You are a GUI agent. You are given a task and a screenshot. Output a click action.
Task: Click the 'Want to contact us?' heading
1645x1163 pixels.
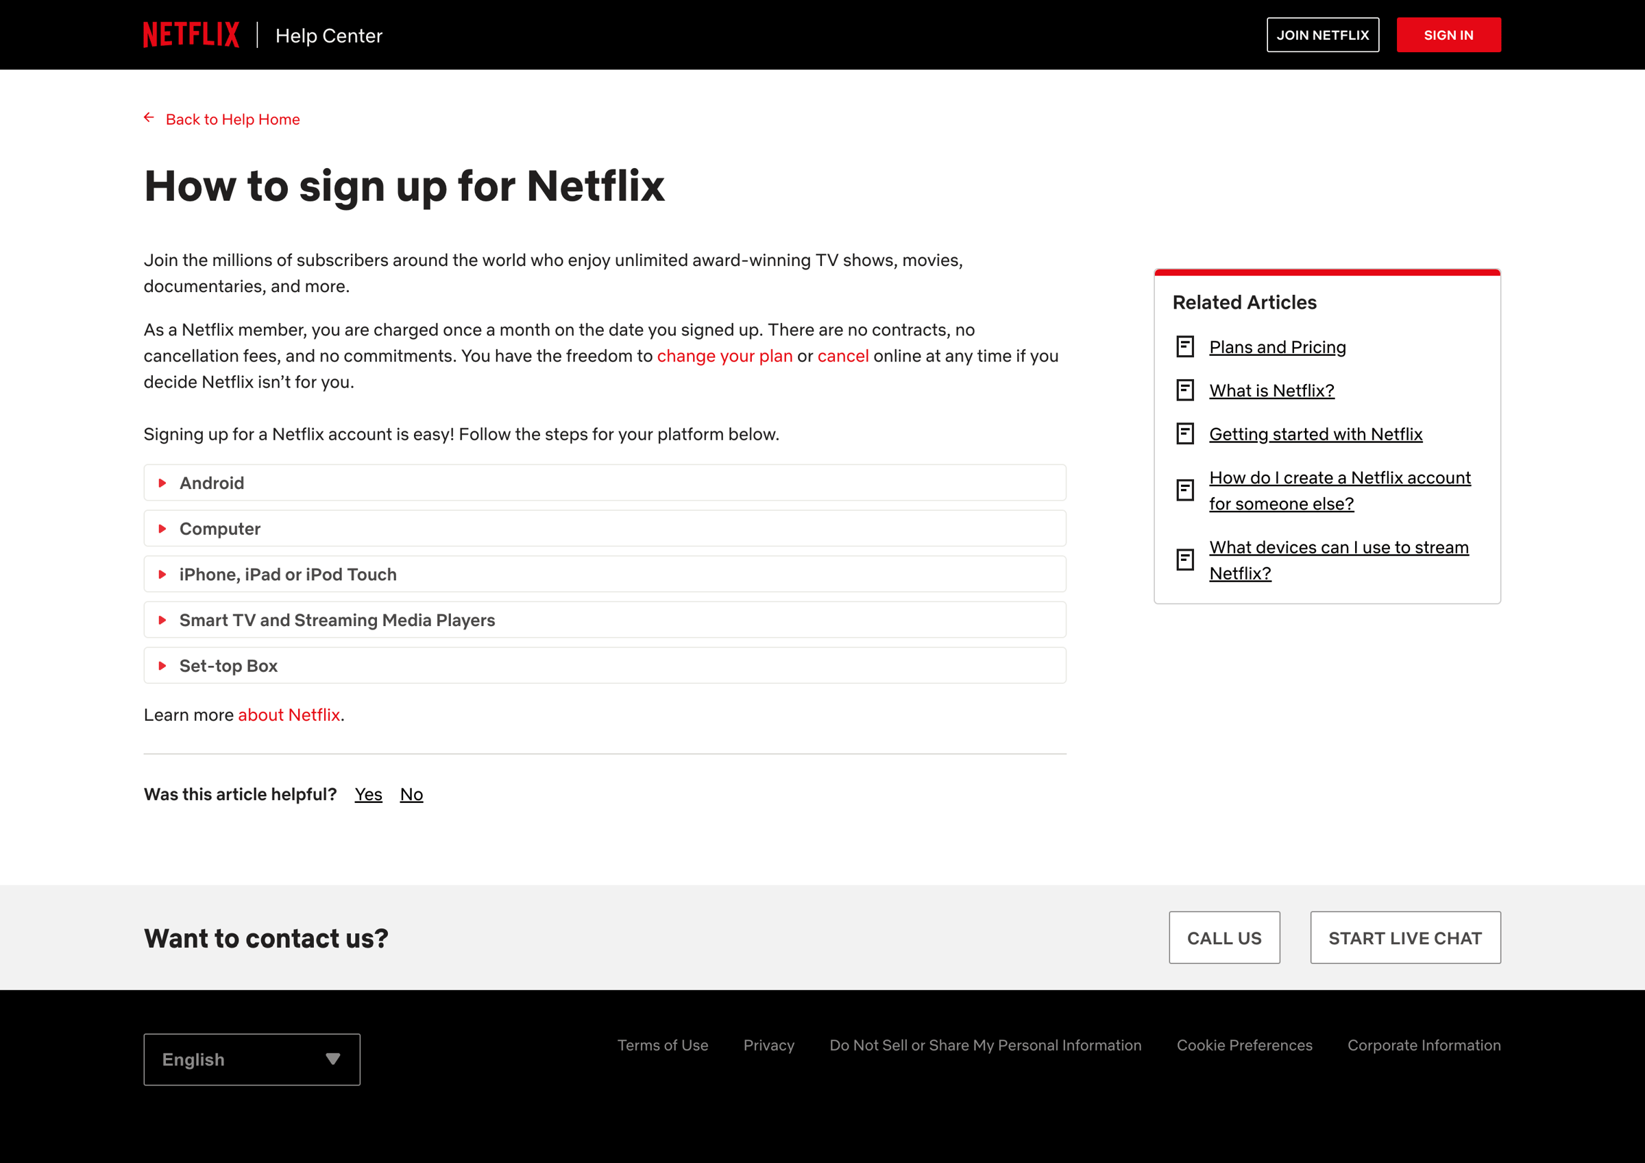266,939
